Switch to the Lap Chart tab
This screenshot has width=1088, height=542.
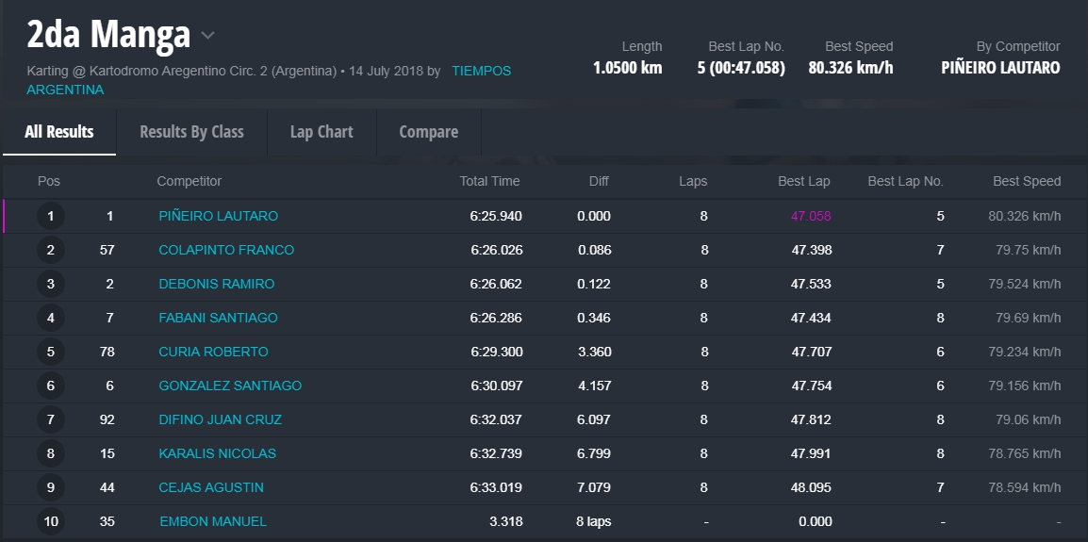tap(321, 132)
